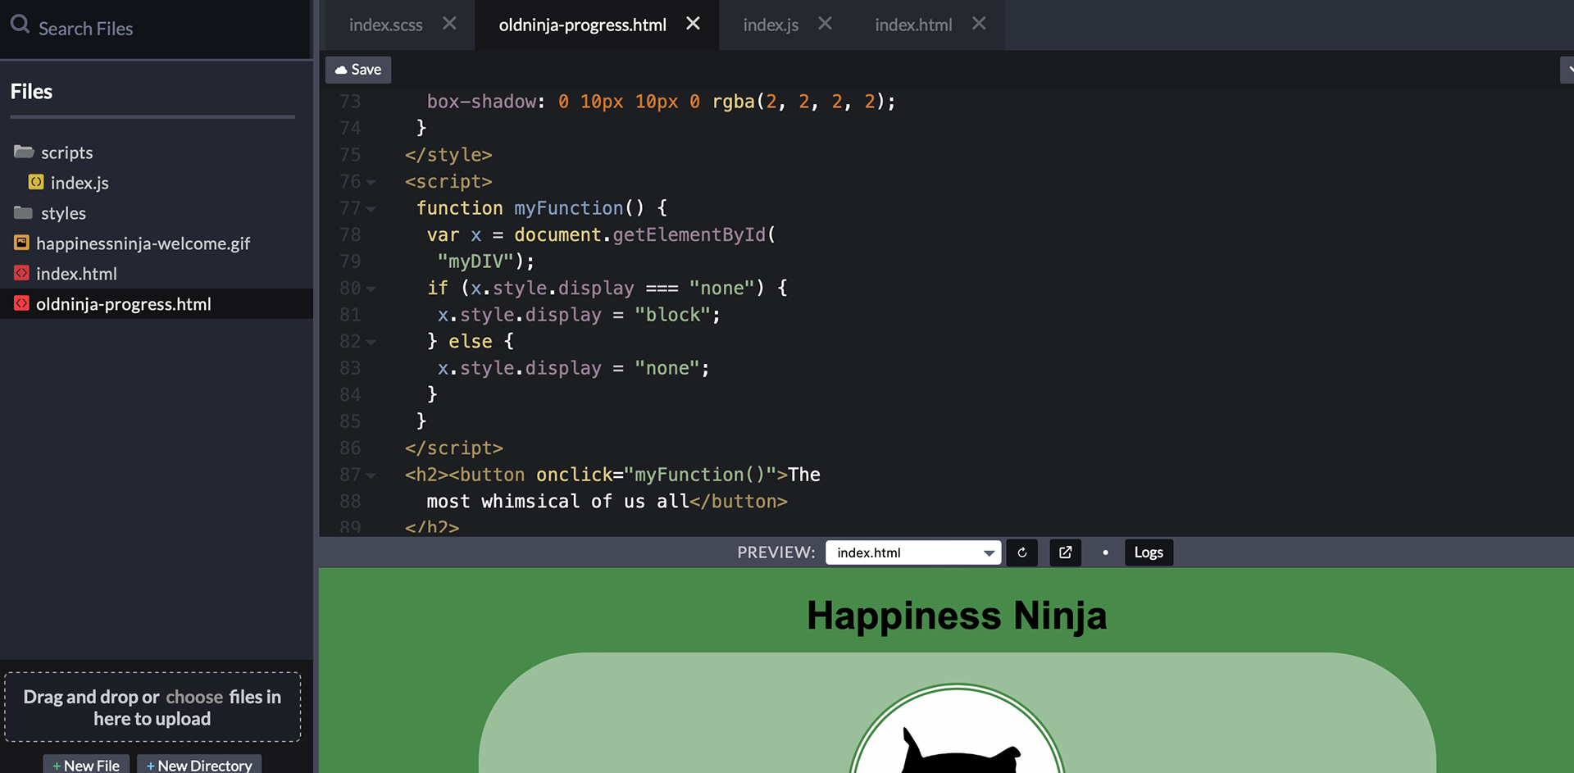Switch to the index.js tab
Viewport: 1574px width, 773px height.
[771, 25]
